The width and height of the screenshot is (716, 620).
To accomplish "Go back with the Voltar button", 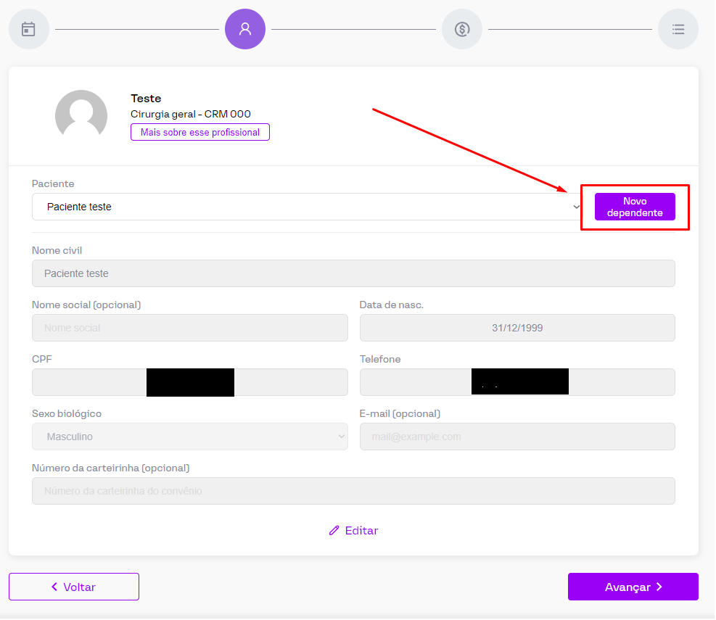I will [74, 587].
